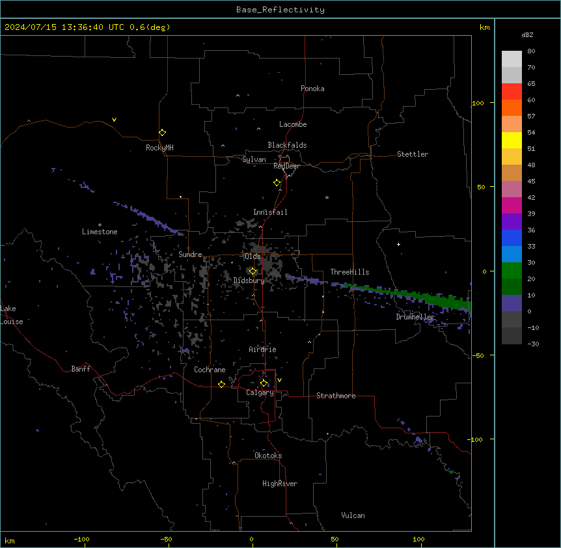Select the Calgary city label
Viewport: 561px width, 548px height.
pyautogui.click(x=260, y=392)
